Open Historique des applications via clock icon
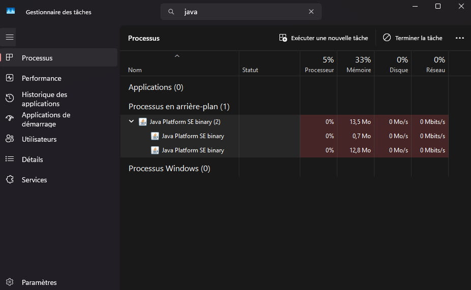471x290 pixels. click(x=10, y=98)
